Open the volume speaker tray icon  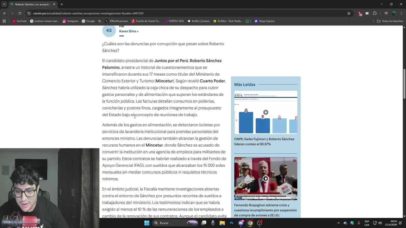click(380, 223)
